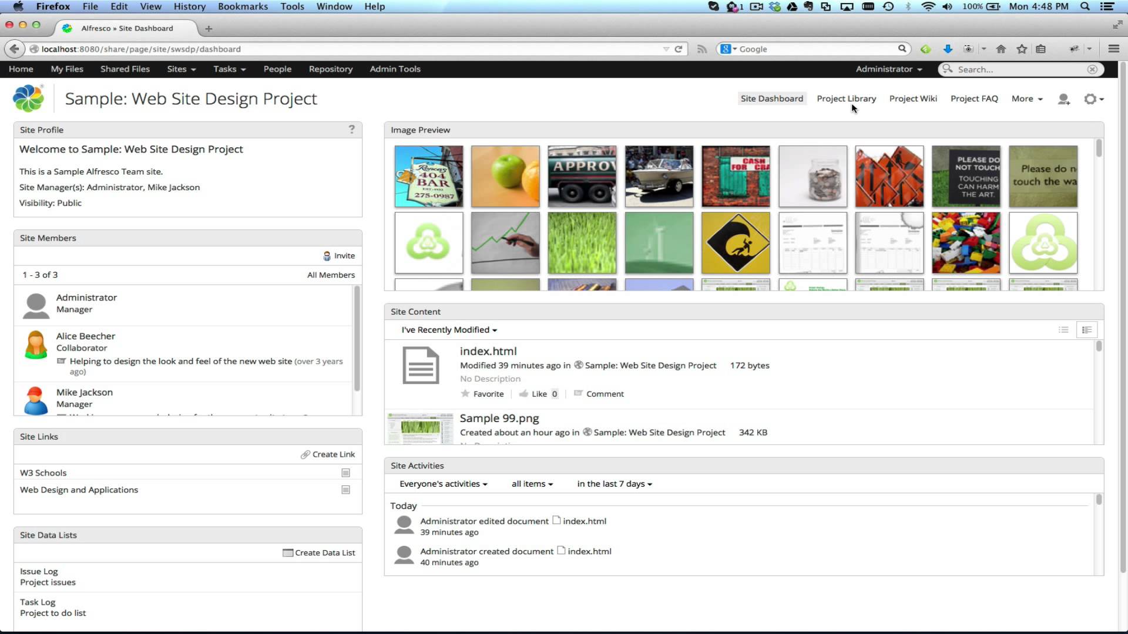Viewport: 1128px width, 634px height.
Task: Click the index.html document icon in Site Content
Action: tap(421, 365)
